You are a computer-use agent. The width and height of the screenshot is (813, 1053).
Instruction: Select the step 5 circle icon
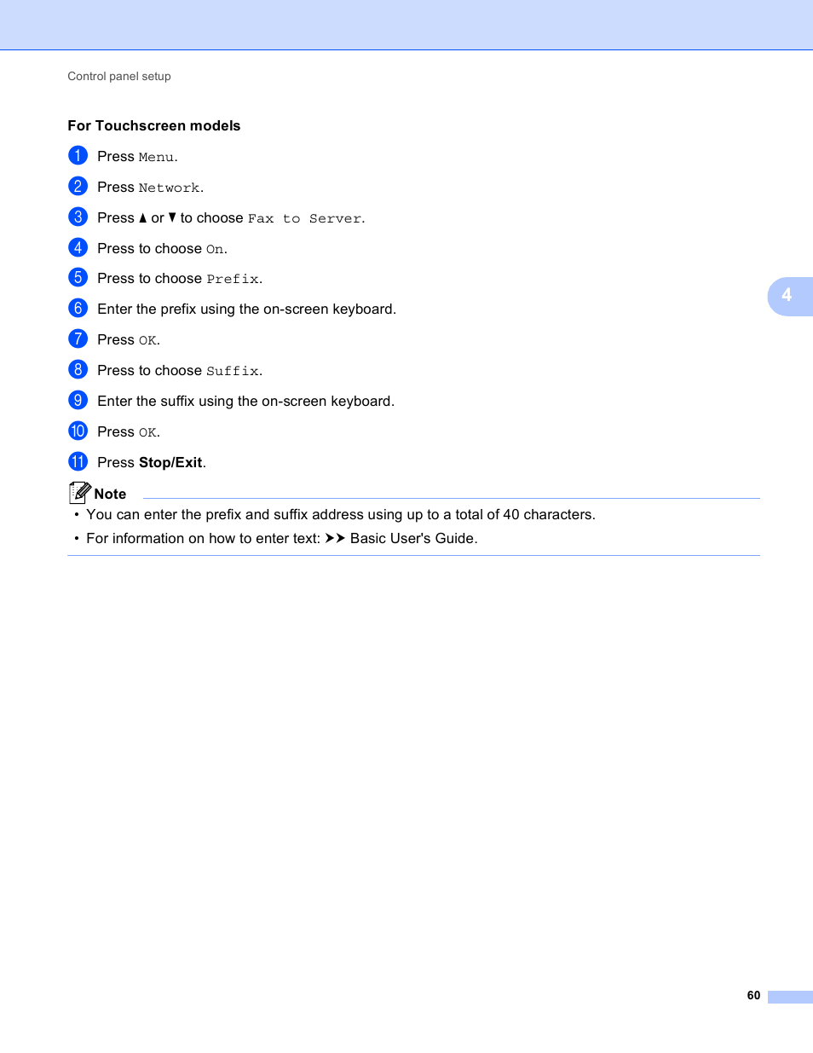tap(78, 277)
